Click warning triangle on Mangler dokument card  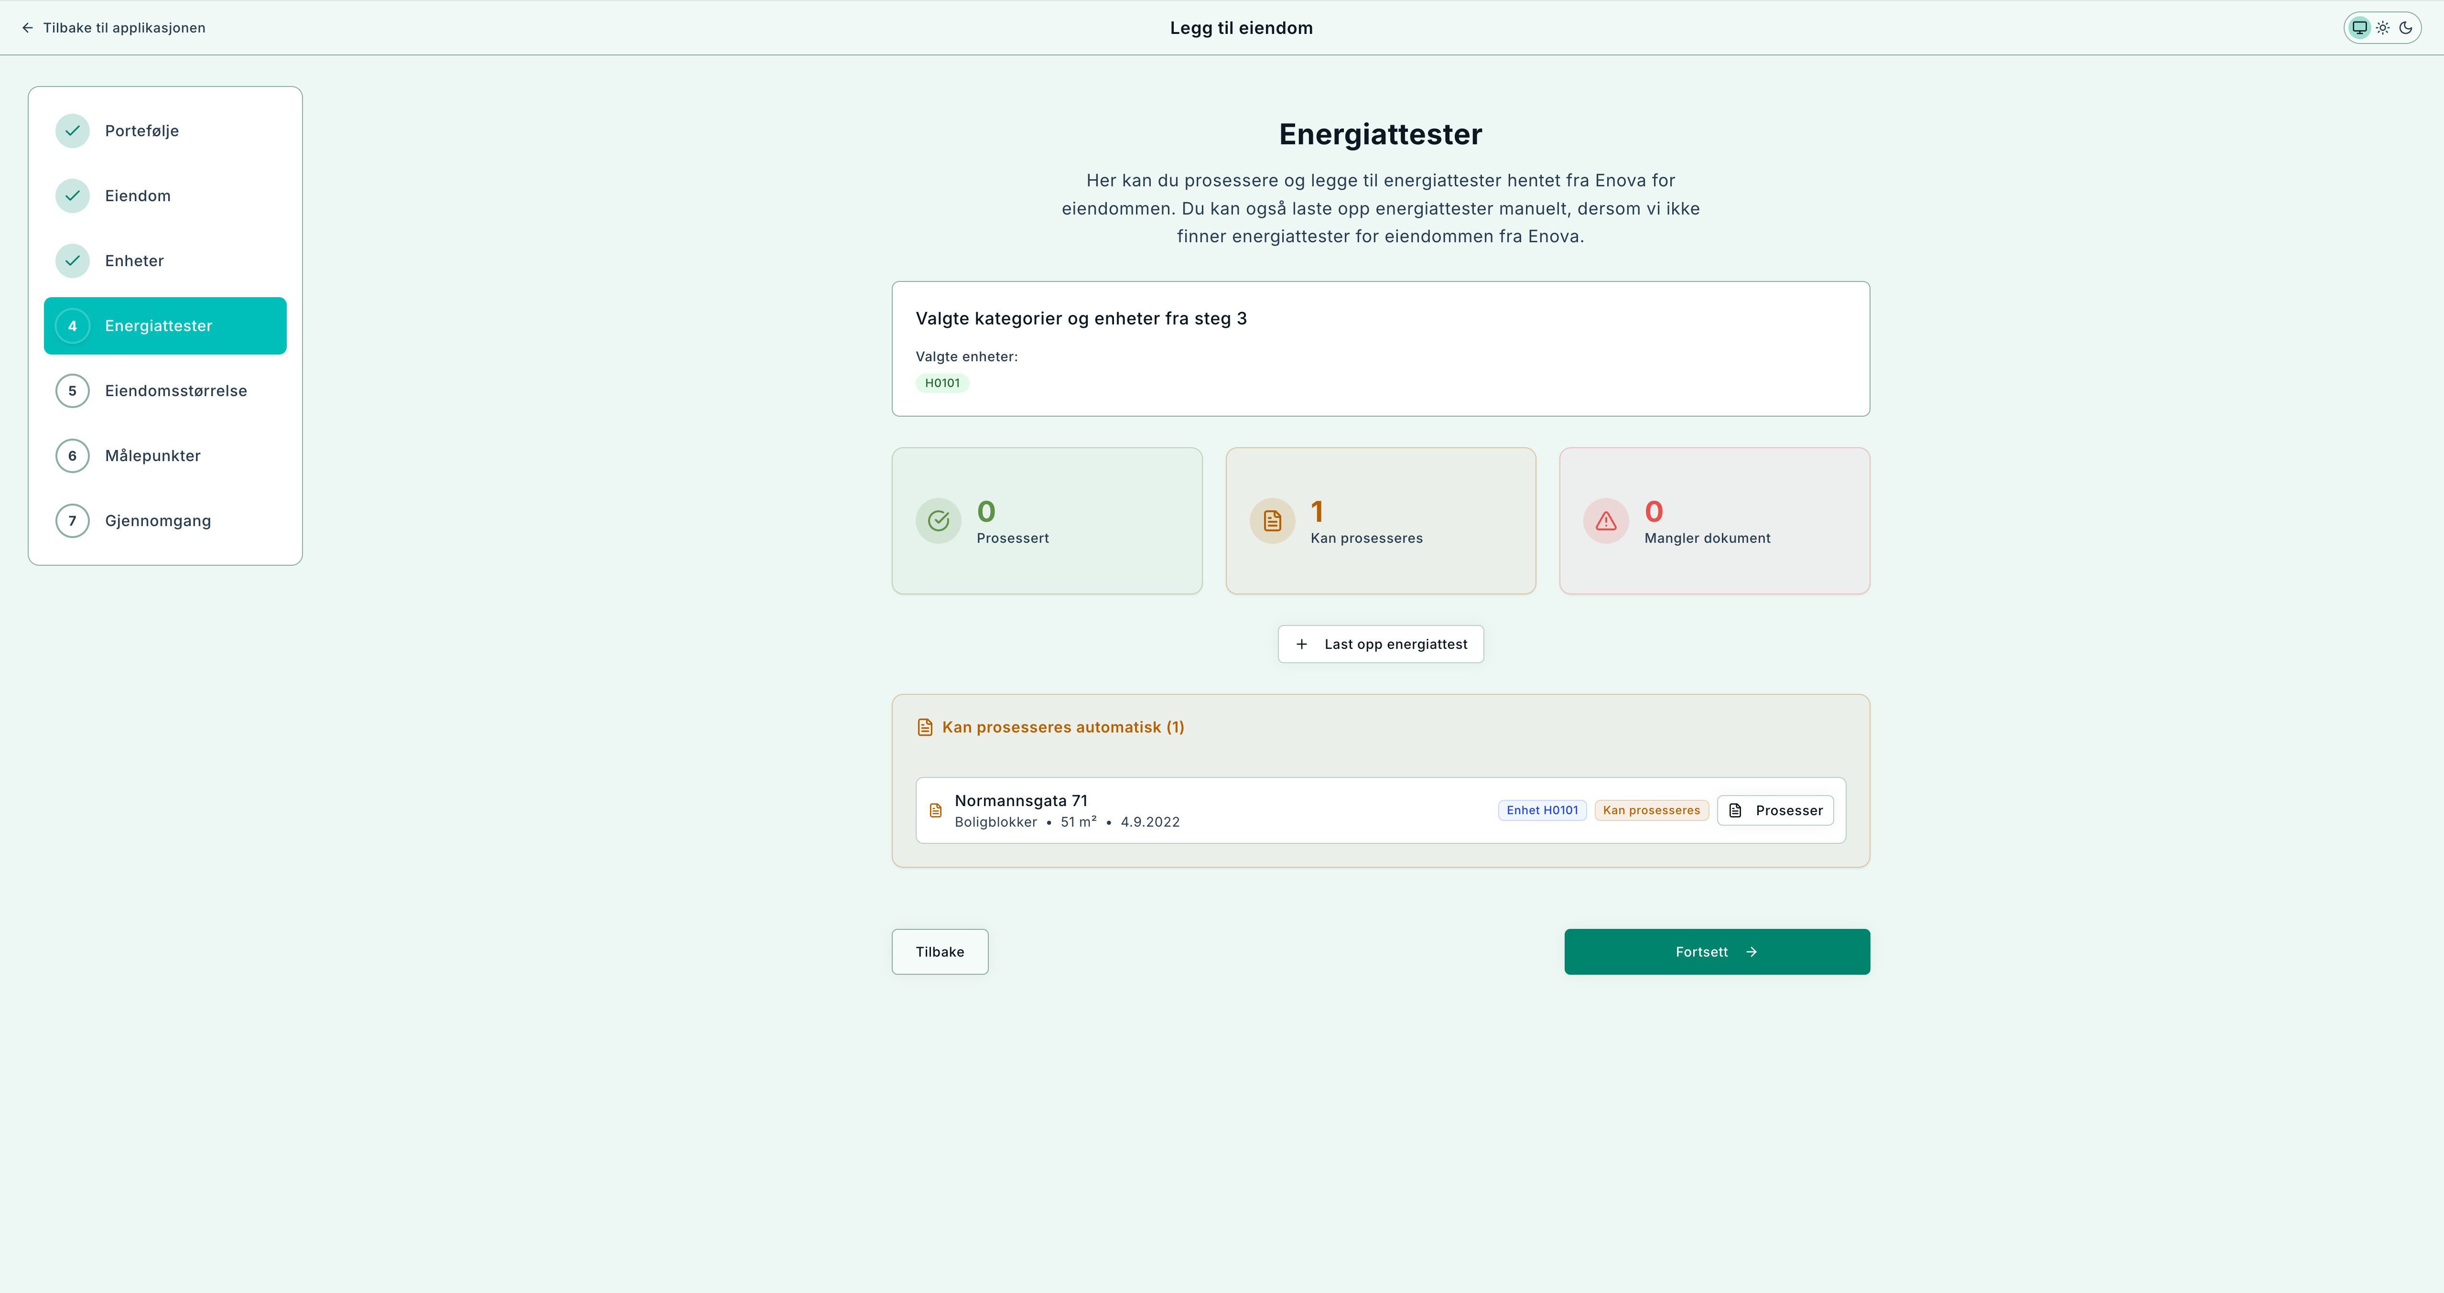1605,521
